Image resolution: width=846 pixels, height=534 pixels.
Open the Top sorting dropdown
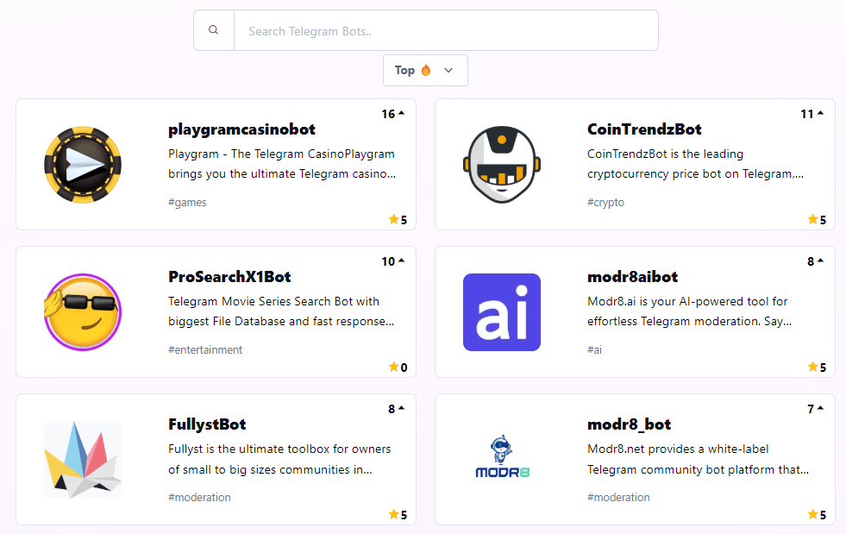click(425, 70)
